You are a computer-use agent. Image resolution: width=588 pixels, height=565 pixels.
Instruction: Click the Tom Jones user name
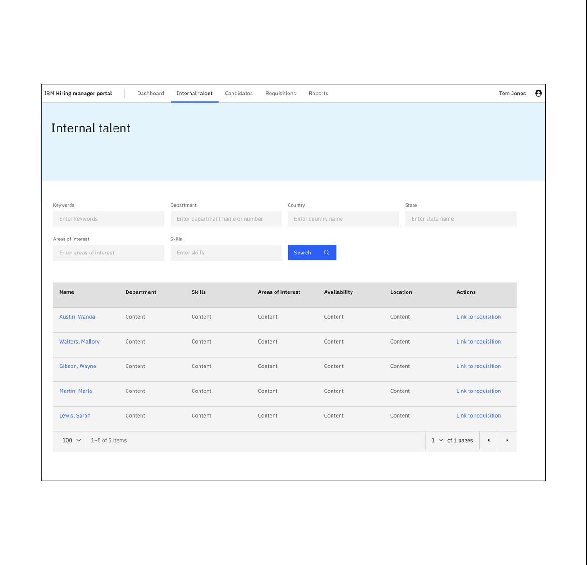coord(512,93)
